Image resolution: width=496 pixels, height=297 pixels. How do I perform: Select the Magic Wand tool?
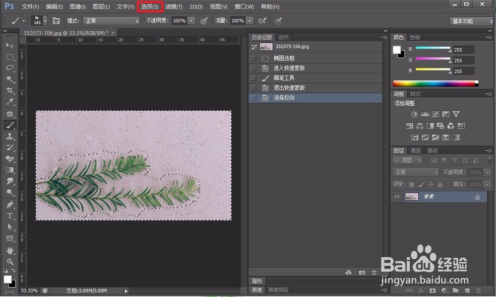pyautogui.click(x=10, y=79)
